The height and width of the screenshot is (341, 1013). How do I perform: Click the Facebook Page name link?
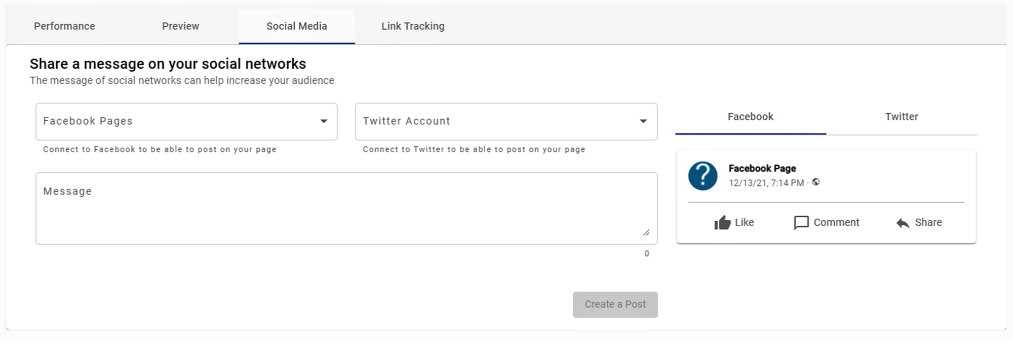[x=762, y=168]
